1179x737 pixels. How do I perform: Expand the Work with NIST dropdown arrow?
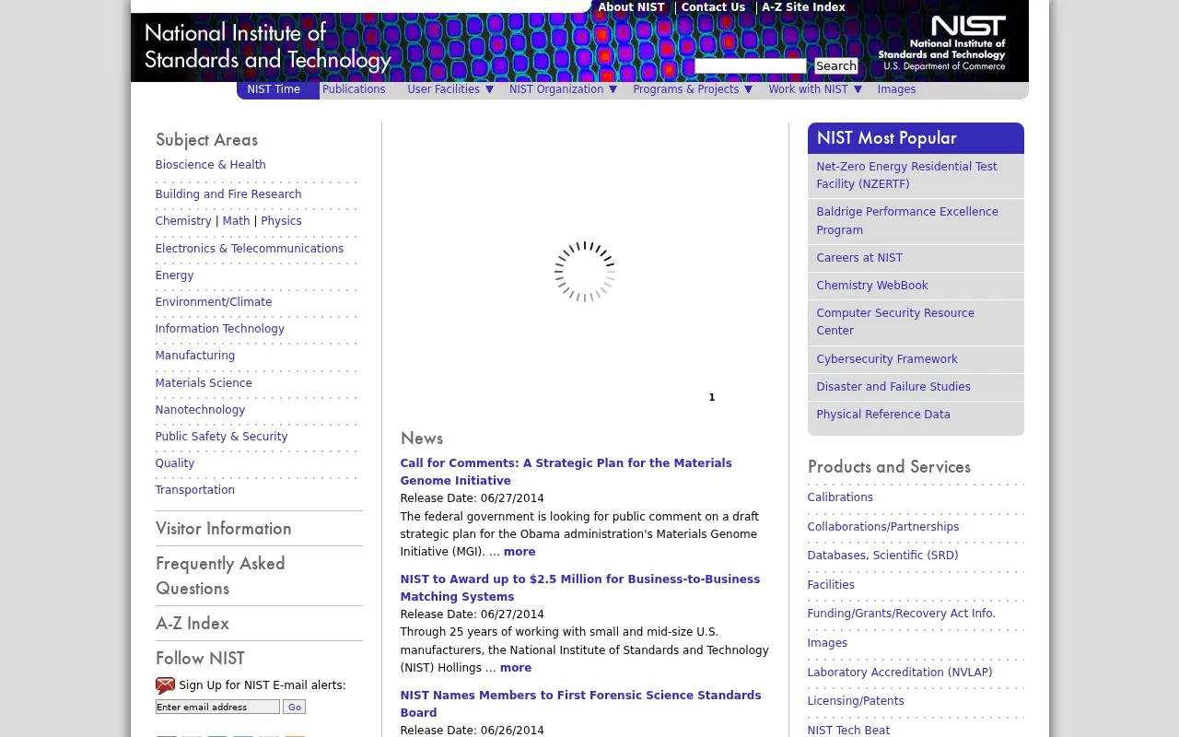point(858,89)
